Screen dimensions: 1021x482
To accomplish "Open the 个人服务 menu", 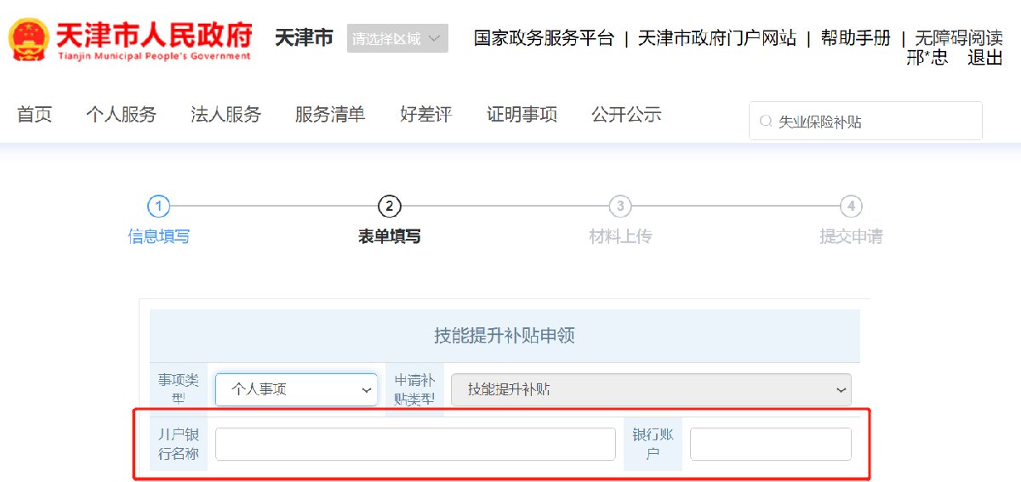I will click(122, 115).
